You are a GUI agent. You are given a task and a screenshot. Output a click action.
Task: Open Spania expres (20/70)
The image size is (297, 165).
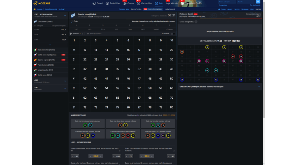pyautogui.click(x=50, y=60)
